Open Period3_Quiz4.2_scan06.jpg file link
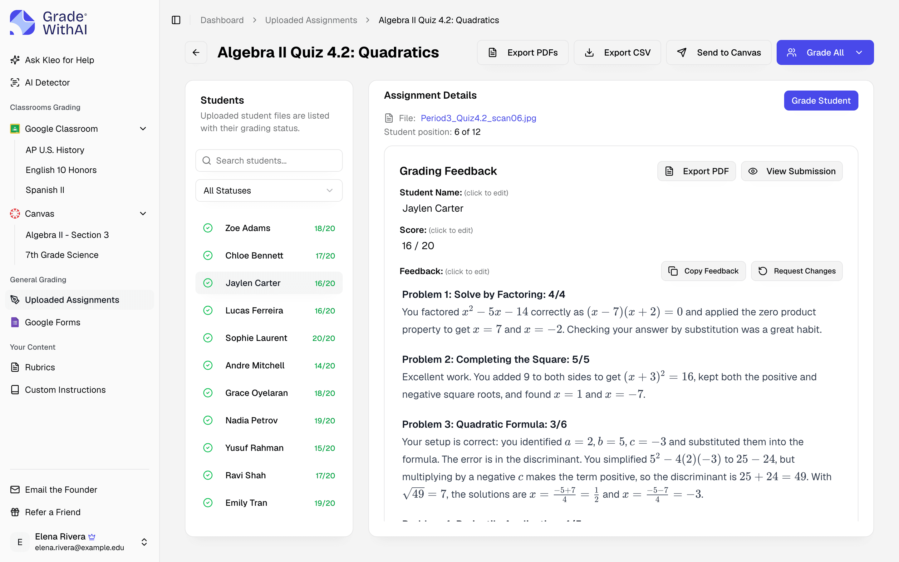Viewport: 899px width, 562px height. pyautogui.click(x=479, y=118)
